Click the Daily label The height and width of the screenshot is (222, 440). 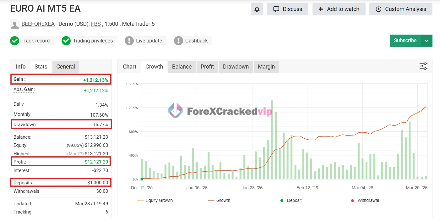coord(19,104)
